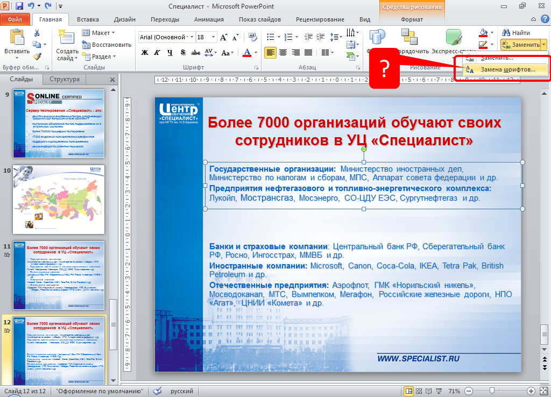This screenshot has width=551, height=397.
Task: Toggle left text alignment
Action: pos(270,53)
